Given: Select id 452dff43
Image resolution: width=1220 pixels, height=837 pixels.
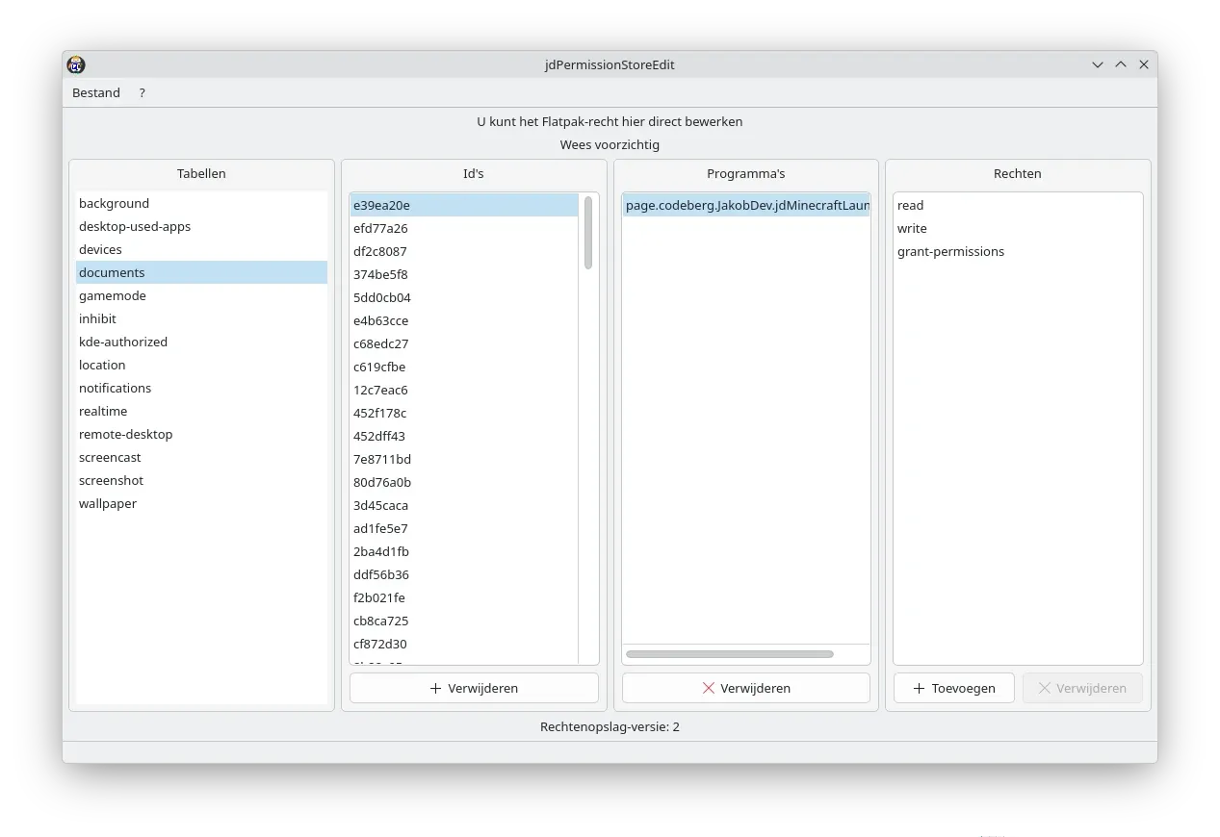Looking at the screenshot, I should (464, 436).
